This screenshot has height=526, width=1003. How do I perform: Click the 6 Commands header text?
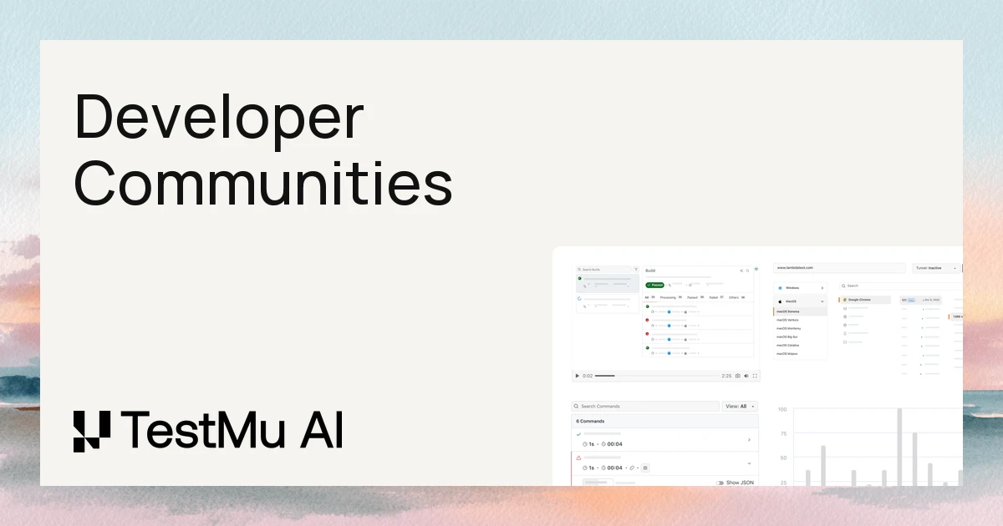(x=590, y=421)
